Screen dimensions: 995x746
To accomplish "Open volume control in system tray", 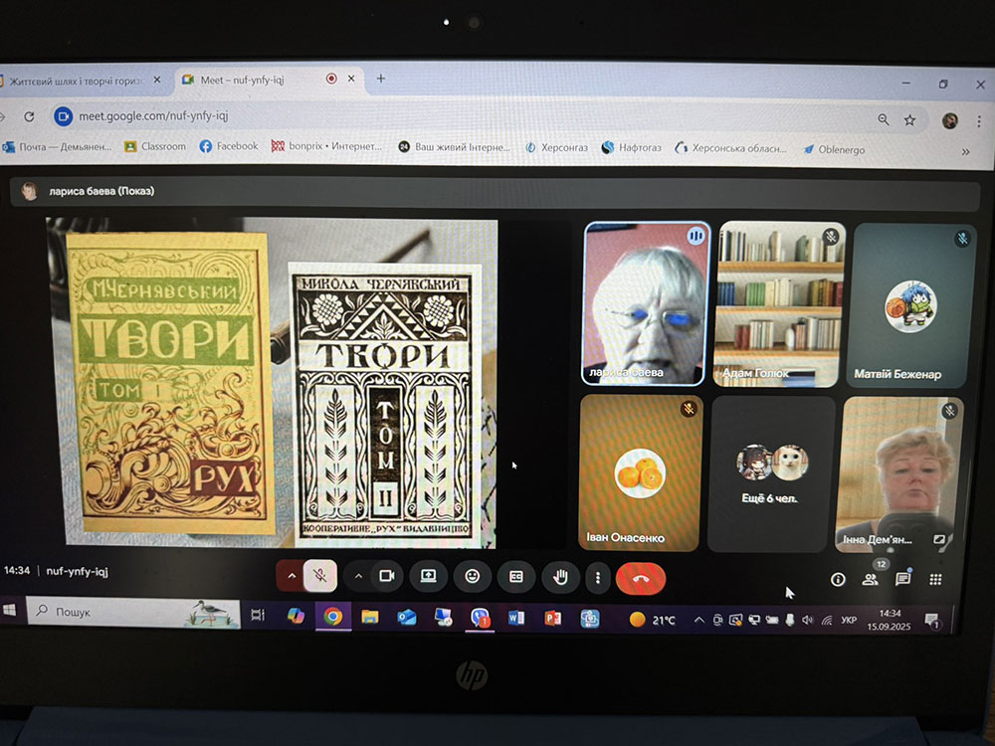I will [x=807, y=620].
